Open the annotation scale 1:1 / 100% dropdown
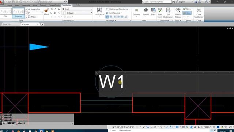The width and height of the screenshot is (234, 132). (206, 127)
